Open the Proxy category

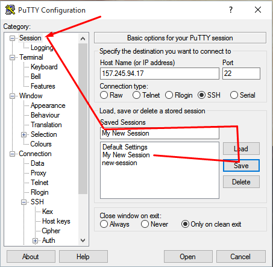[39, 173]
